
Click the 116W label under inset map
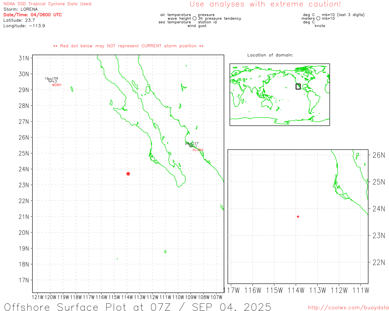(253, 290)
